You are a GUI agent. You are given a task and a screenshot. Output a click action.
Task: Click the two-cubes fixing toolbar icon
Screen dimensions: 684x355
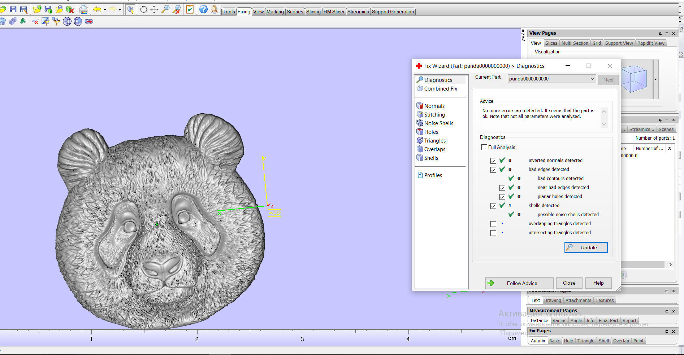(x=13, y=22)
